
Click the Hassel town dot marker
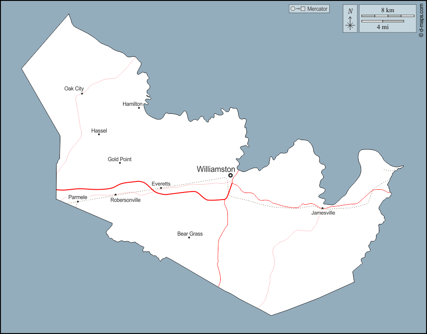[x=99, y=134]
